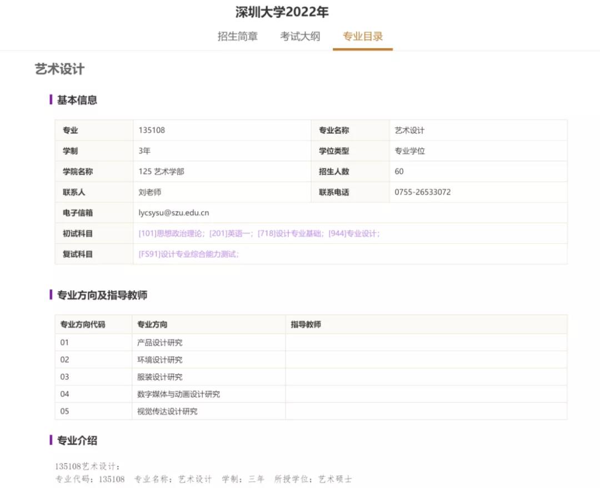
Task: Click the 视觉传达设计研究 direction
Action: coord(168,411)
